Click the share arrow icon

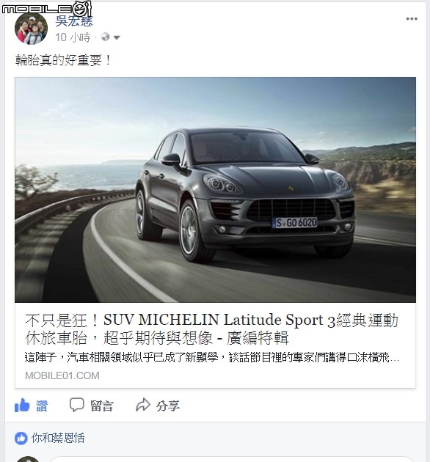(143, 405)
